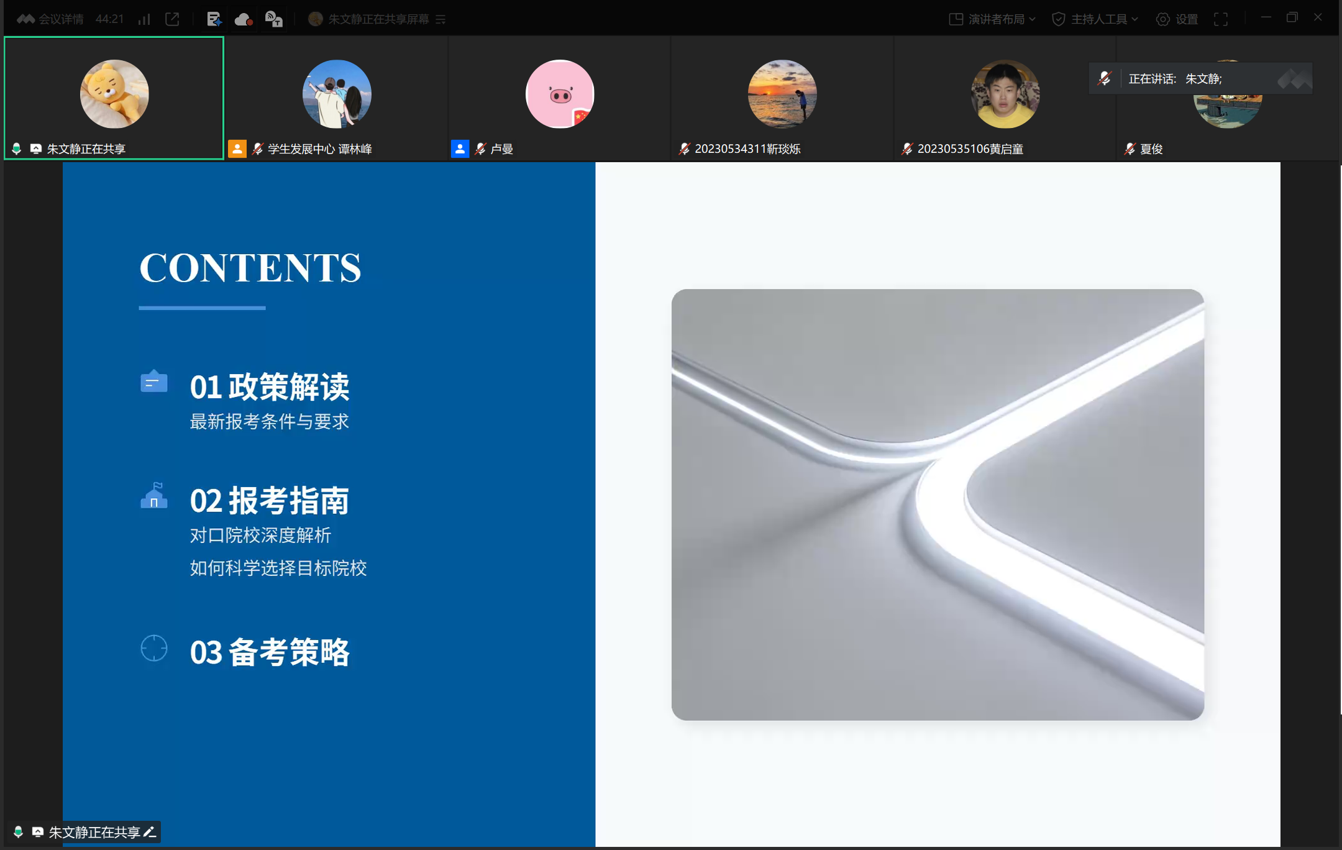Open 设置 settings
This screenshot has height=850, width=1342.
(x=1177, y=19)
